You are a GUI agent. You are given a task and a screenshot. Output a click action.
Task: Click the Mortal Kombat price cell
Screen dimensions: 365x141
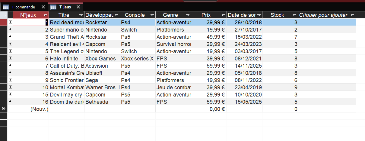point(209,87)
